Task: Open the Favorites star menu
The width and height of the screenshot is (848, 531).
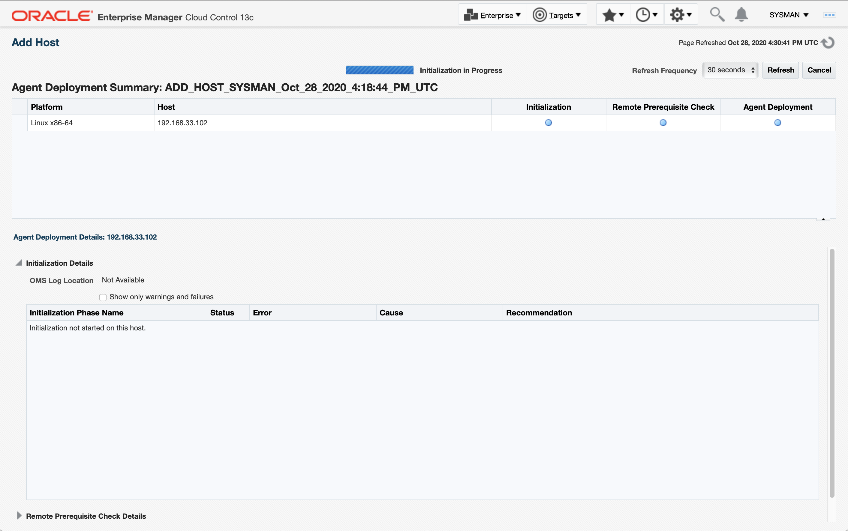Action: (x=613, y=15)
